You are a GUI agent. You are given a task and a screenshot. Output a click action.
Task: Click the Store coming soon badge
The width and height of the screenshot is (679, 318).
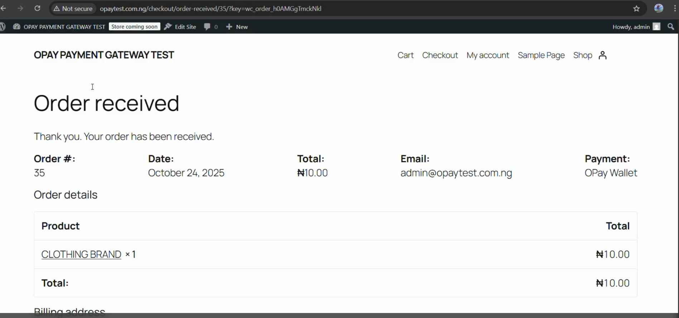click(x=134, y=27)
